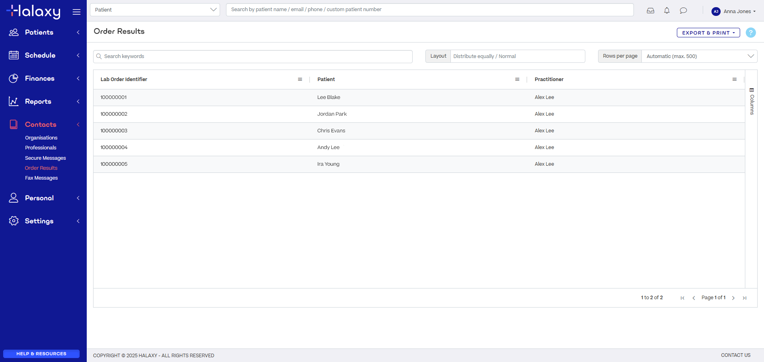The width and height of the screenshot is (764, 362).
Task: Open the inbox tray icon
Action: click(x=651, y=11)
